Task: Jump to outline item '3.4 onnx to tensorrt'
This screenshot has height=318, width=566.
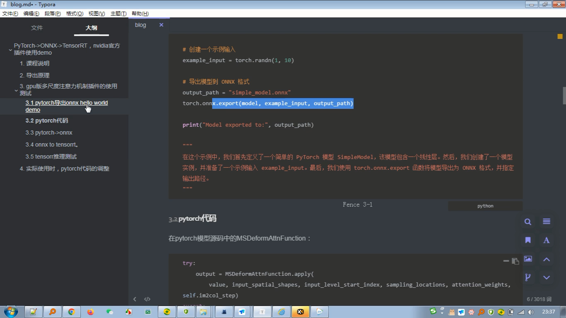Action: click(x=52, y=145)
